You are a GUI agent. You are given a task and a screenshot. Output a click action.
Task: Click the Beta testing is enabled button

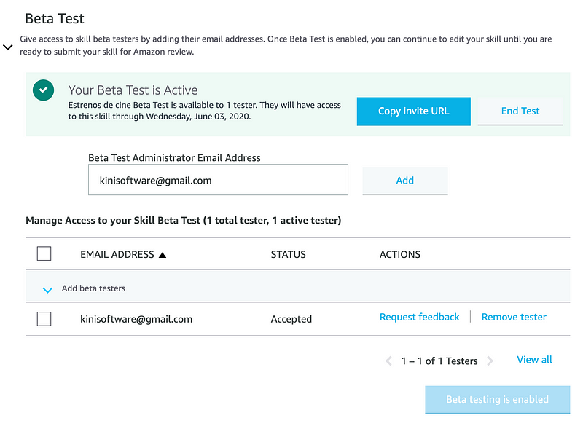tap(497, 400)
